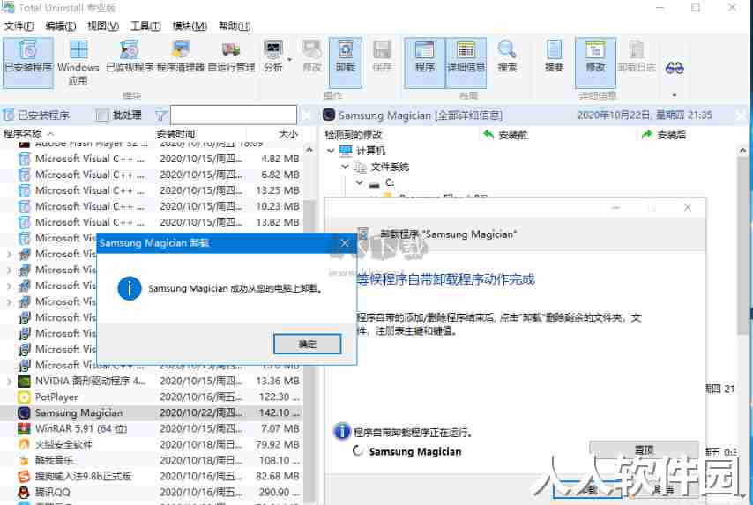Toggle the 程序 layout panel button

[x=424, y=62]
